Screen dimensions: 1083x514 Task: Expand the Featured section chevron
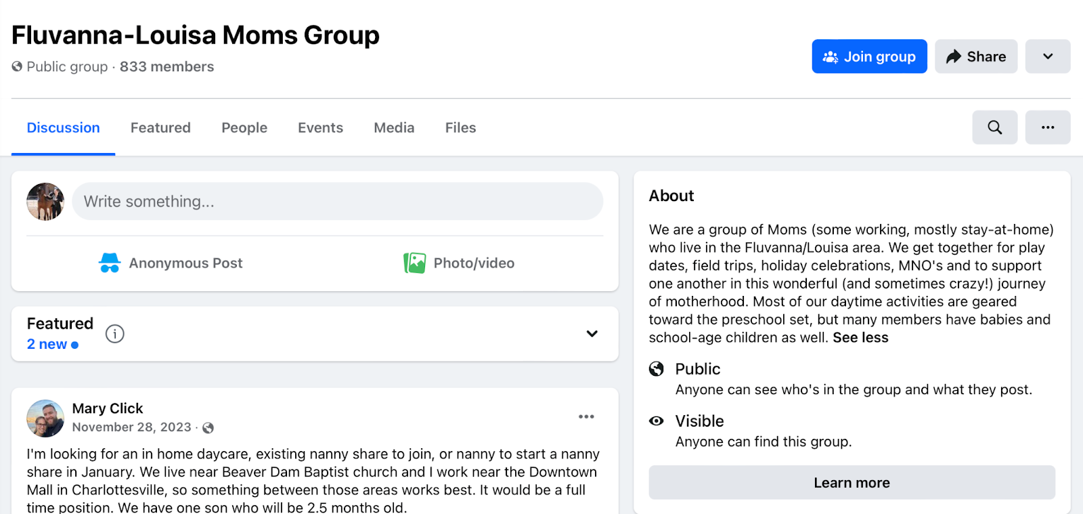(x=592, y=334)
